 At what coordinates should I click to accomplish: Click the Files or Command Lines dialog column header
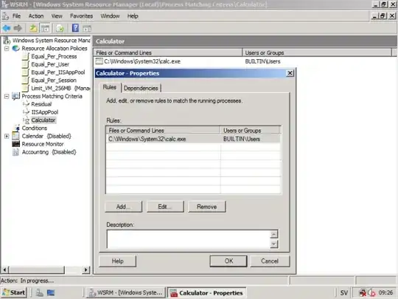click(163, 131)
